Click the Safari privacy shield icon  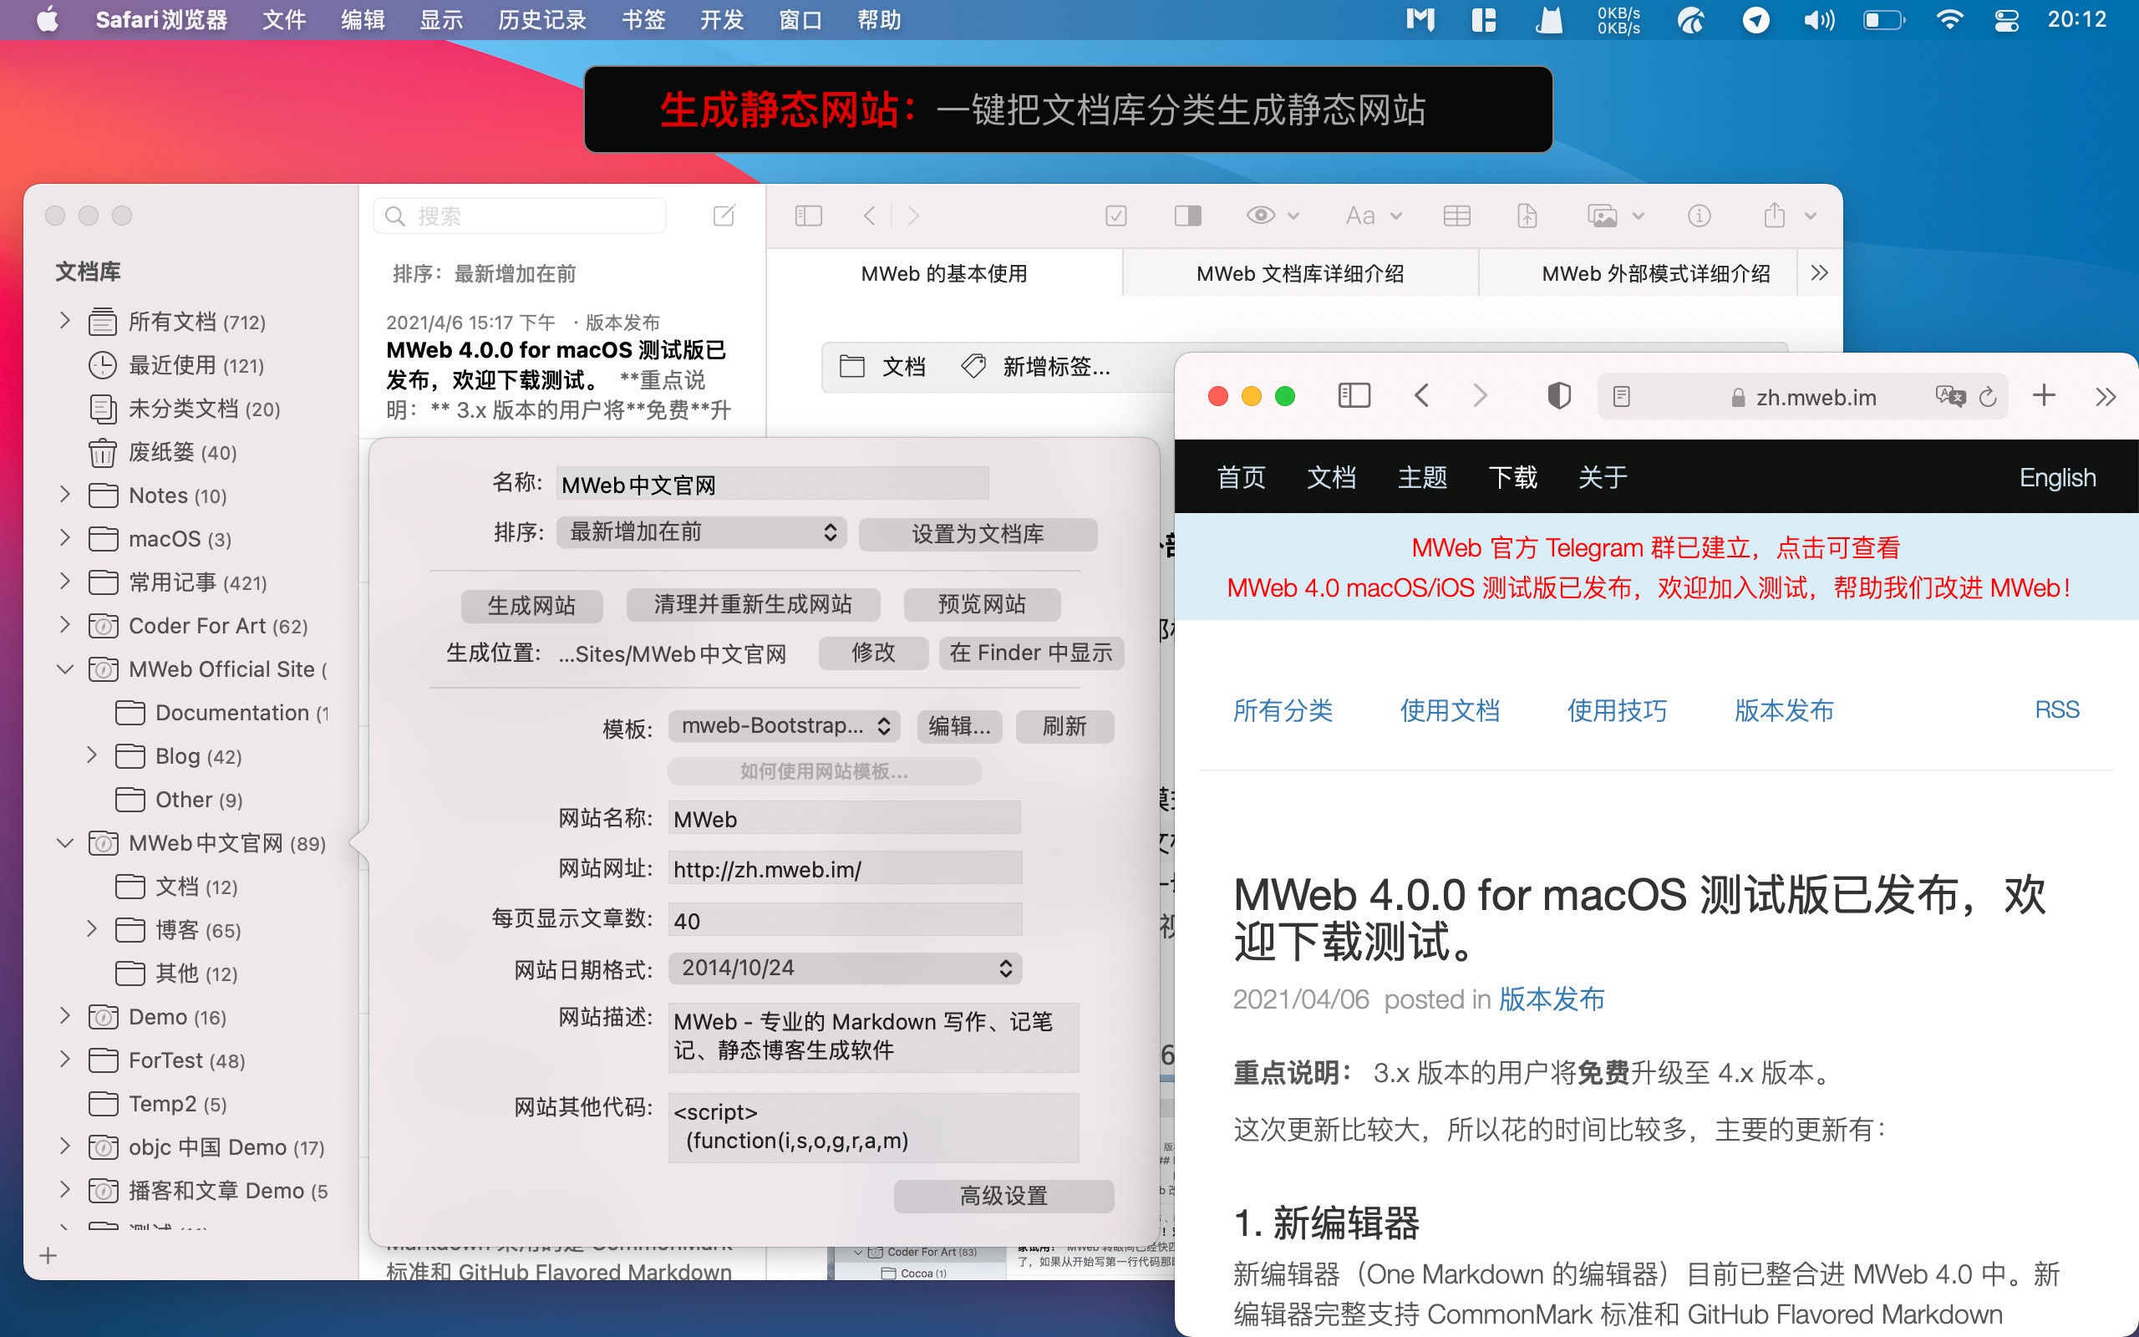click(x=1559, y=396)
